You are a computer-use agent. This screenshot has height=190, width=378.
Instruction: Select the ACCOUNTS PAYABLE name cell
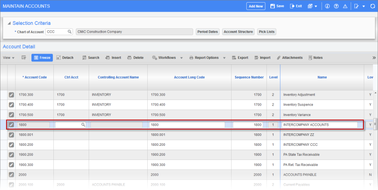pyautogui.click(x=322, y=175)
